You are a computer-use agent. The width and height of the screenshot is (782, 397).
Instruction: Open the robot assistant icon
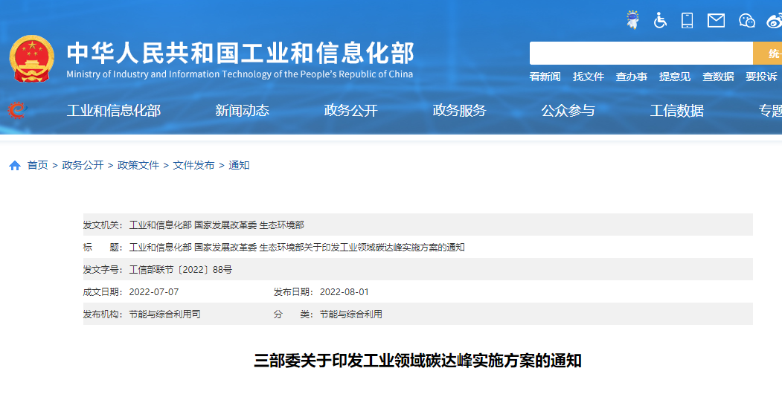point(633,20)
